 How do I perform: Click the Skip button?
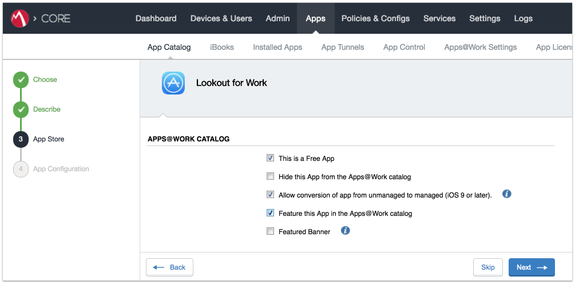point(487,267)
